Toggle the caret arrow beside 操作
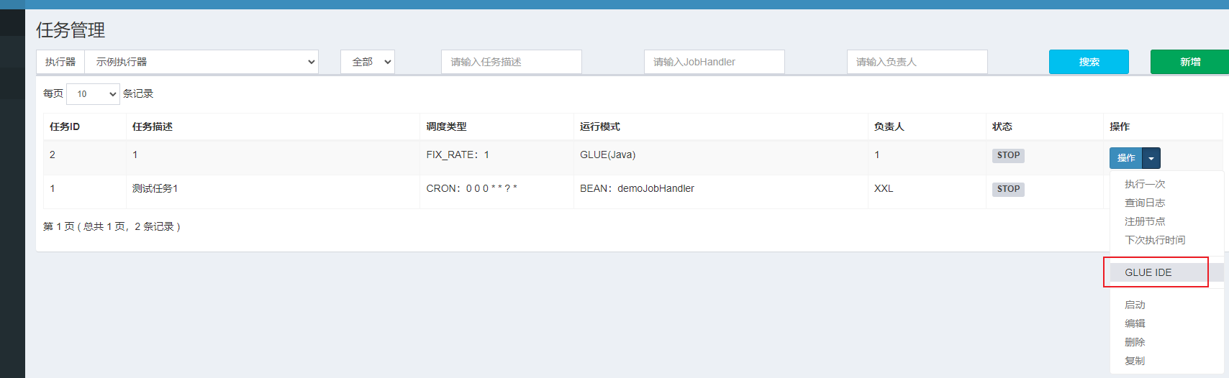Viewport: 1229px width, 378px height. point(1151,158)
